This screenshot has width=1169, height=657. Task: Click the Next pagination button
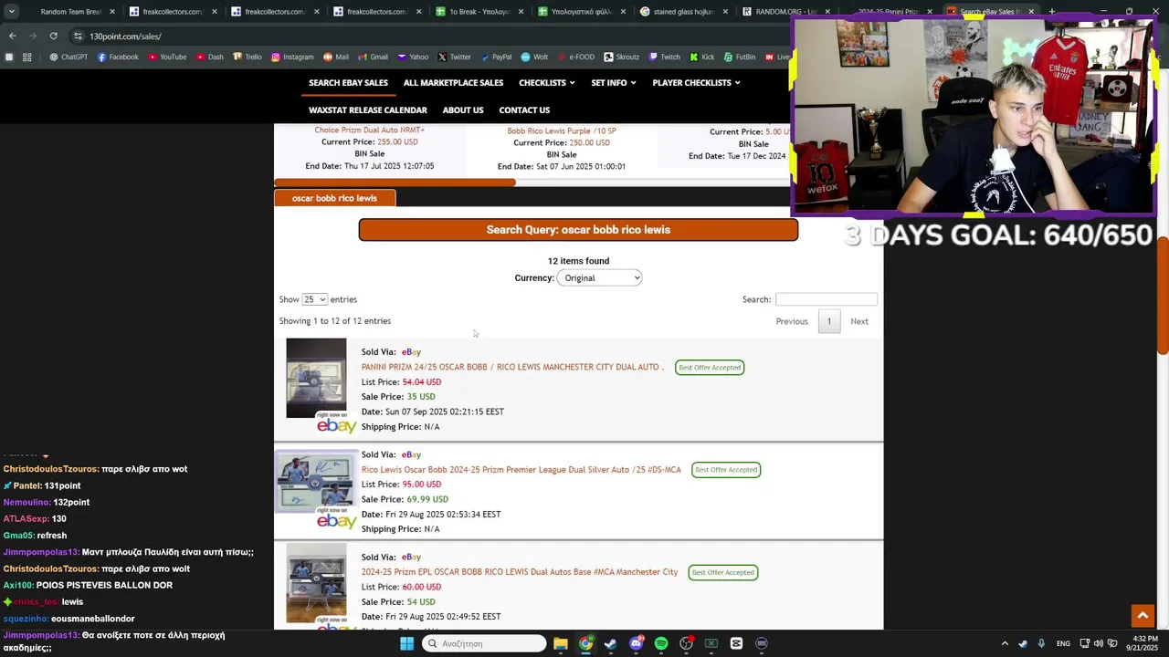(x=859, y=321)
